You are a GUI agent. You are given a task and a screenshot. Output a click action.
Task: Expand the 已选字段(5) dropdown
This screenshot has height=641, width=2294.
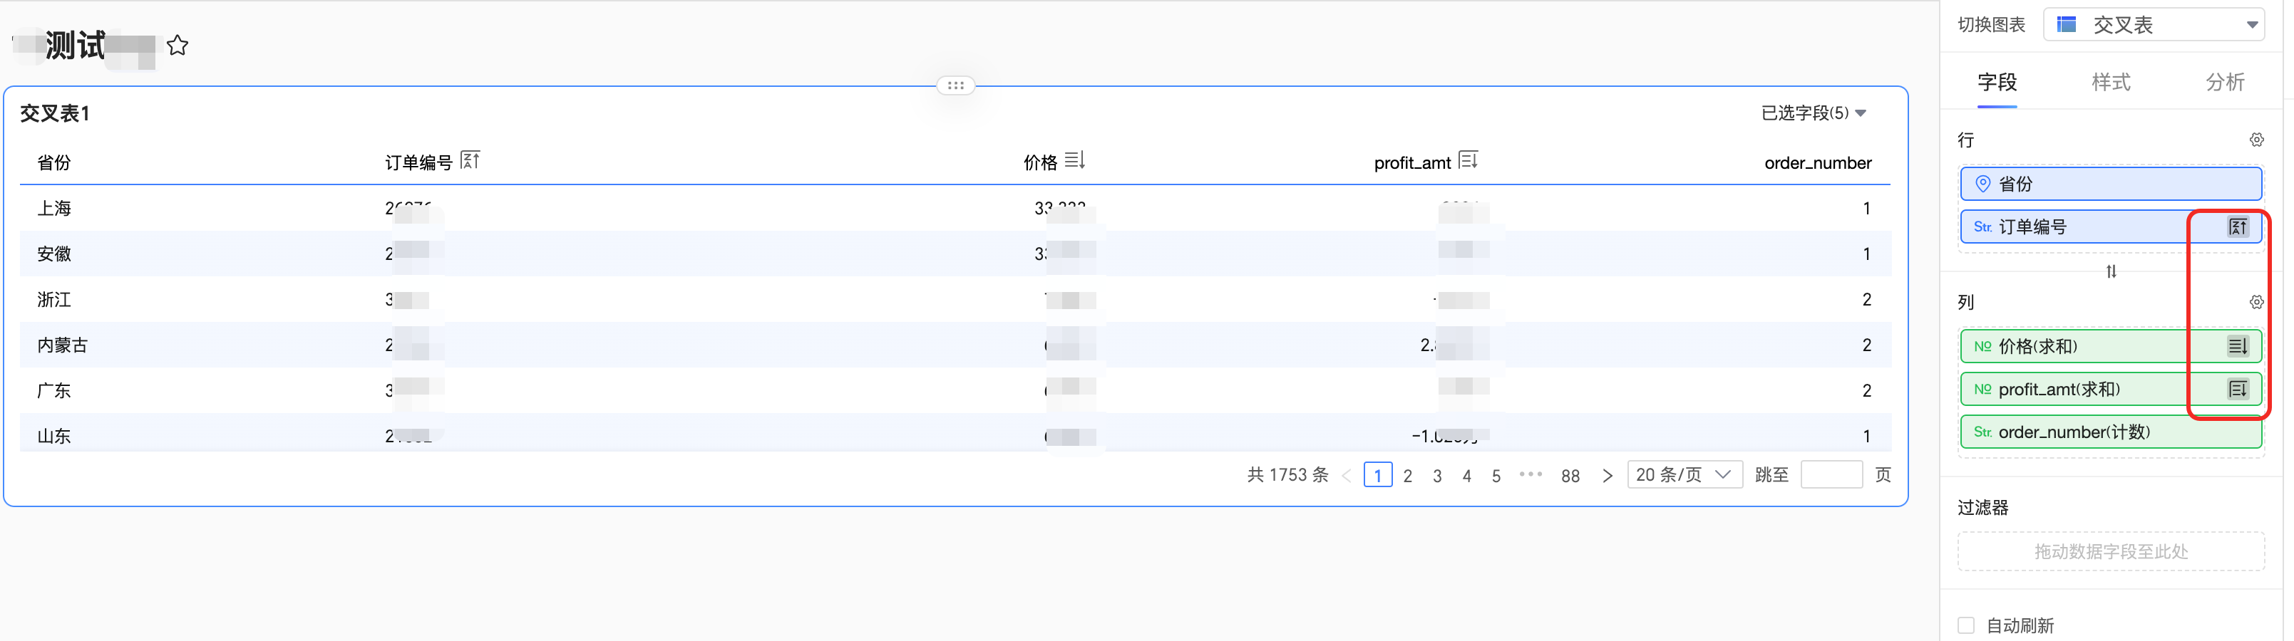click(x=1813, y=113)
